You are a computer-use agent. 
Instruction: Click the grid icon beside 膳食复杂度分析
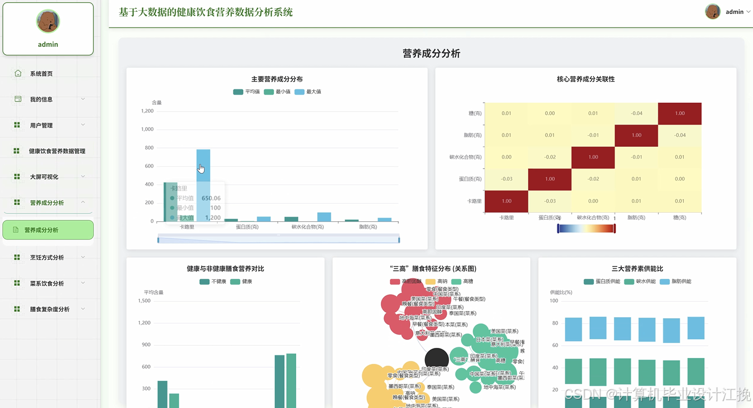pos(17,309)
